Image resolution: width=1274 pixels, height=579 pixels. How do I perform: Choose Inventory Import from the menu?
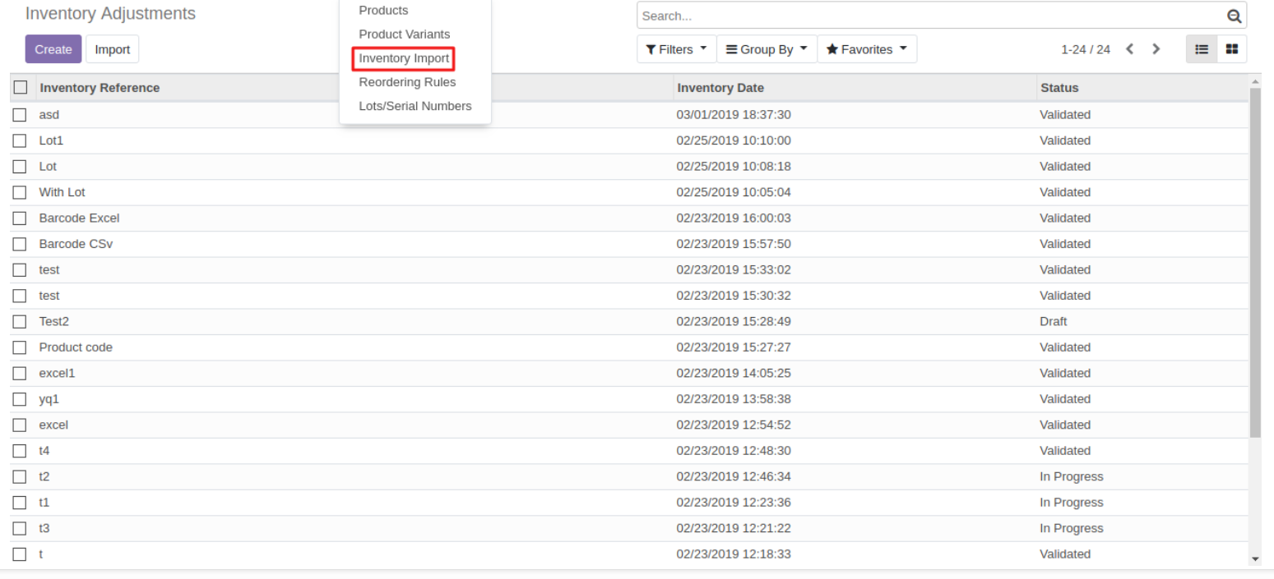pyautogui.click(x=404, y=58)
